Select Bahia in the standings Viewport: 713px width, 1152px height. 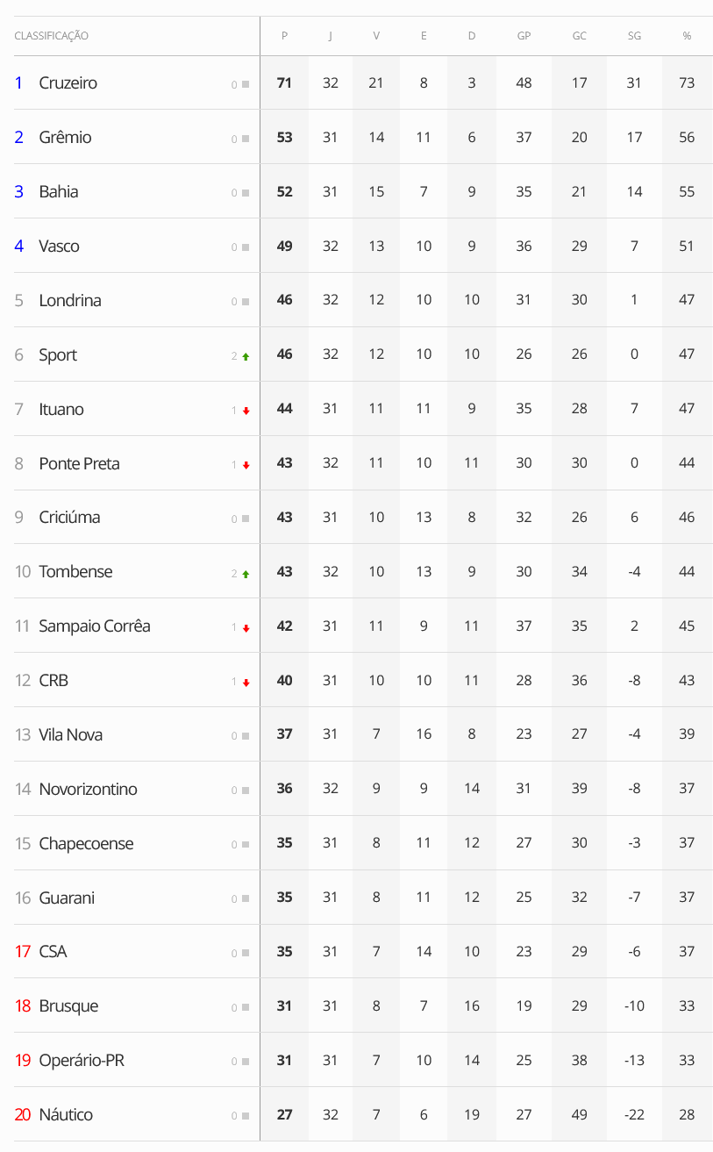pos(59,192)
